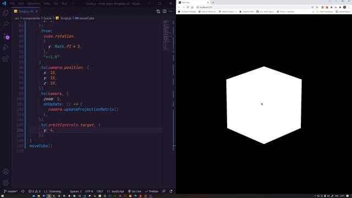Click the VS Code logo icon
The width and height of the screenshot is (352, 198).
point(4,3)
